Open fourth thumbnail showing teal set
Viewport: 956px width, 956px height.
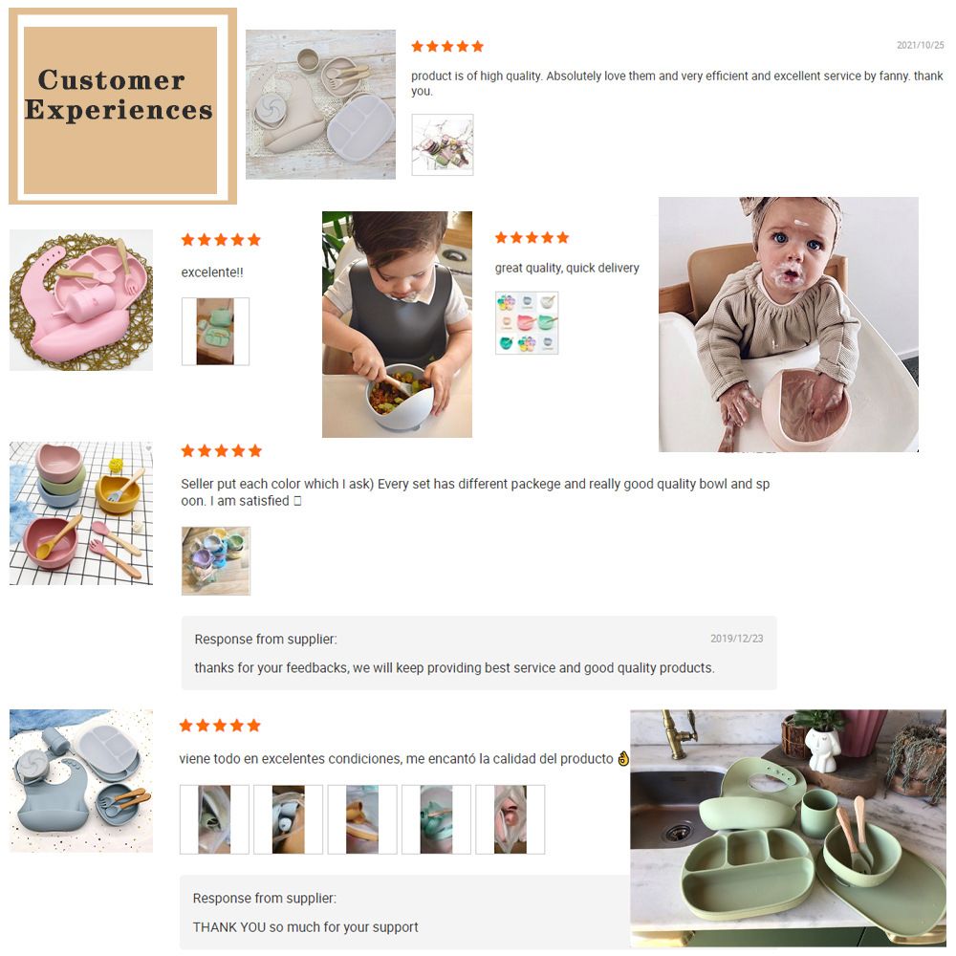click(436, 819)
